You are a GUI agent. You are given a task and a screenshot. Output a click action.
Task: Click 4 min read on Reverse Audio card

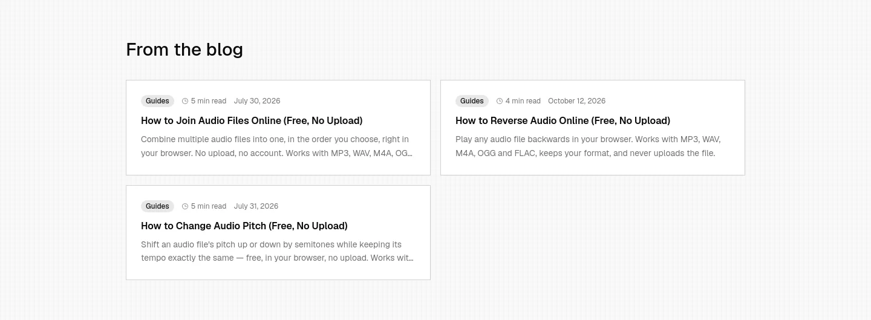point(523,101)
